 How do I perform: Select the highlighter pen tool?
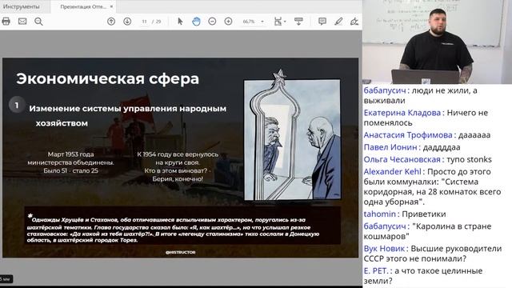[338, 22]
